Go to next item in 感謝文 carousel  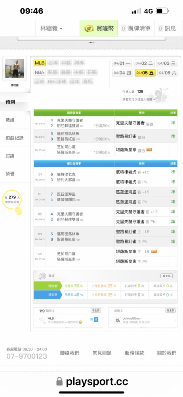(x=175, y=320)
